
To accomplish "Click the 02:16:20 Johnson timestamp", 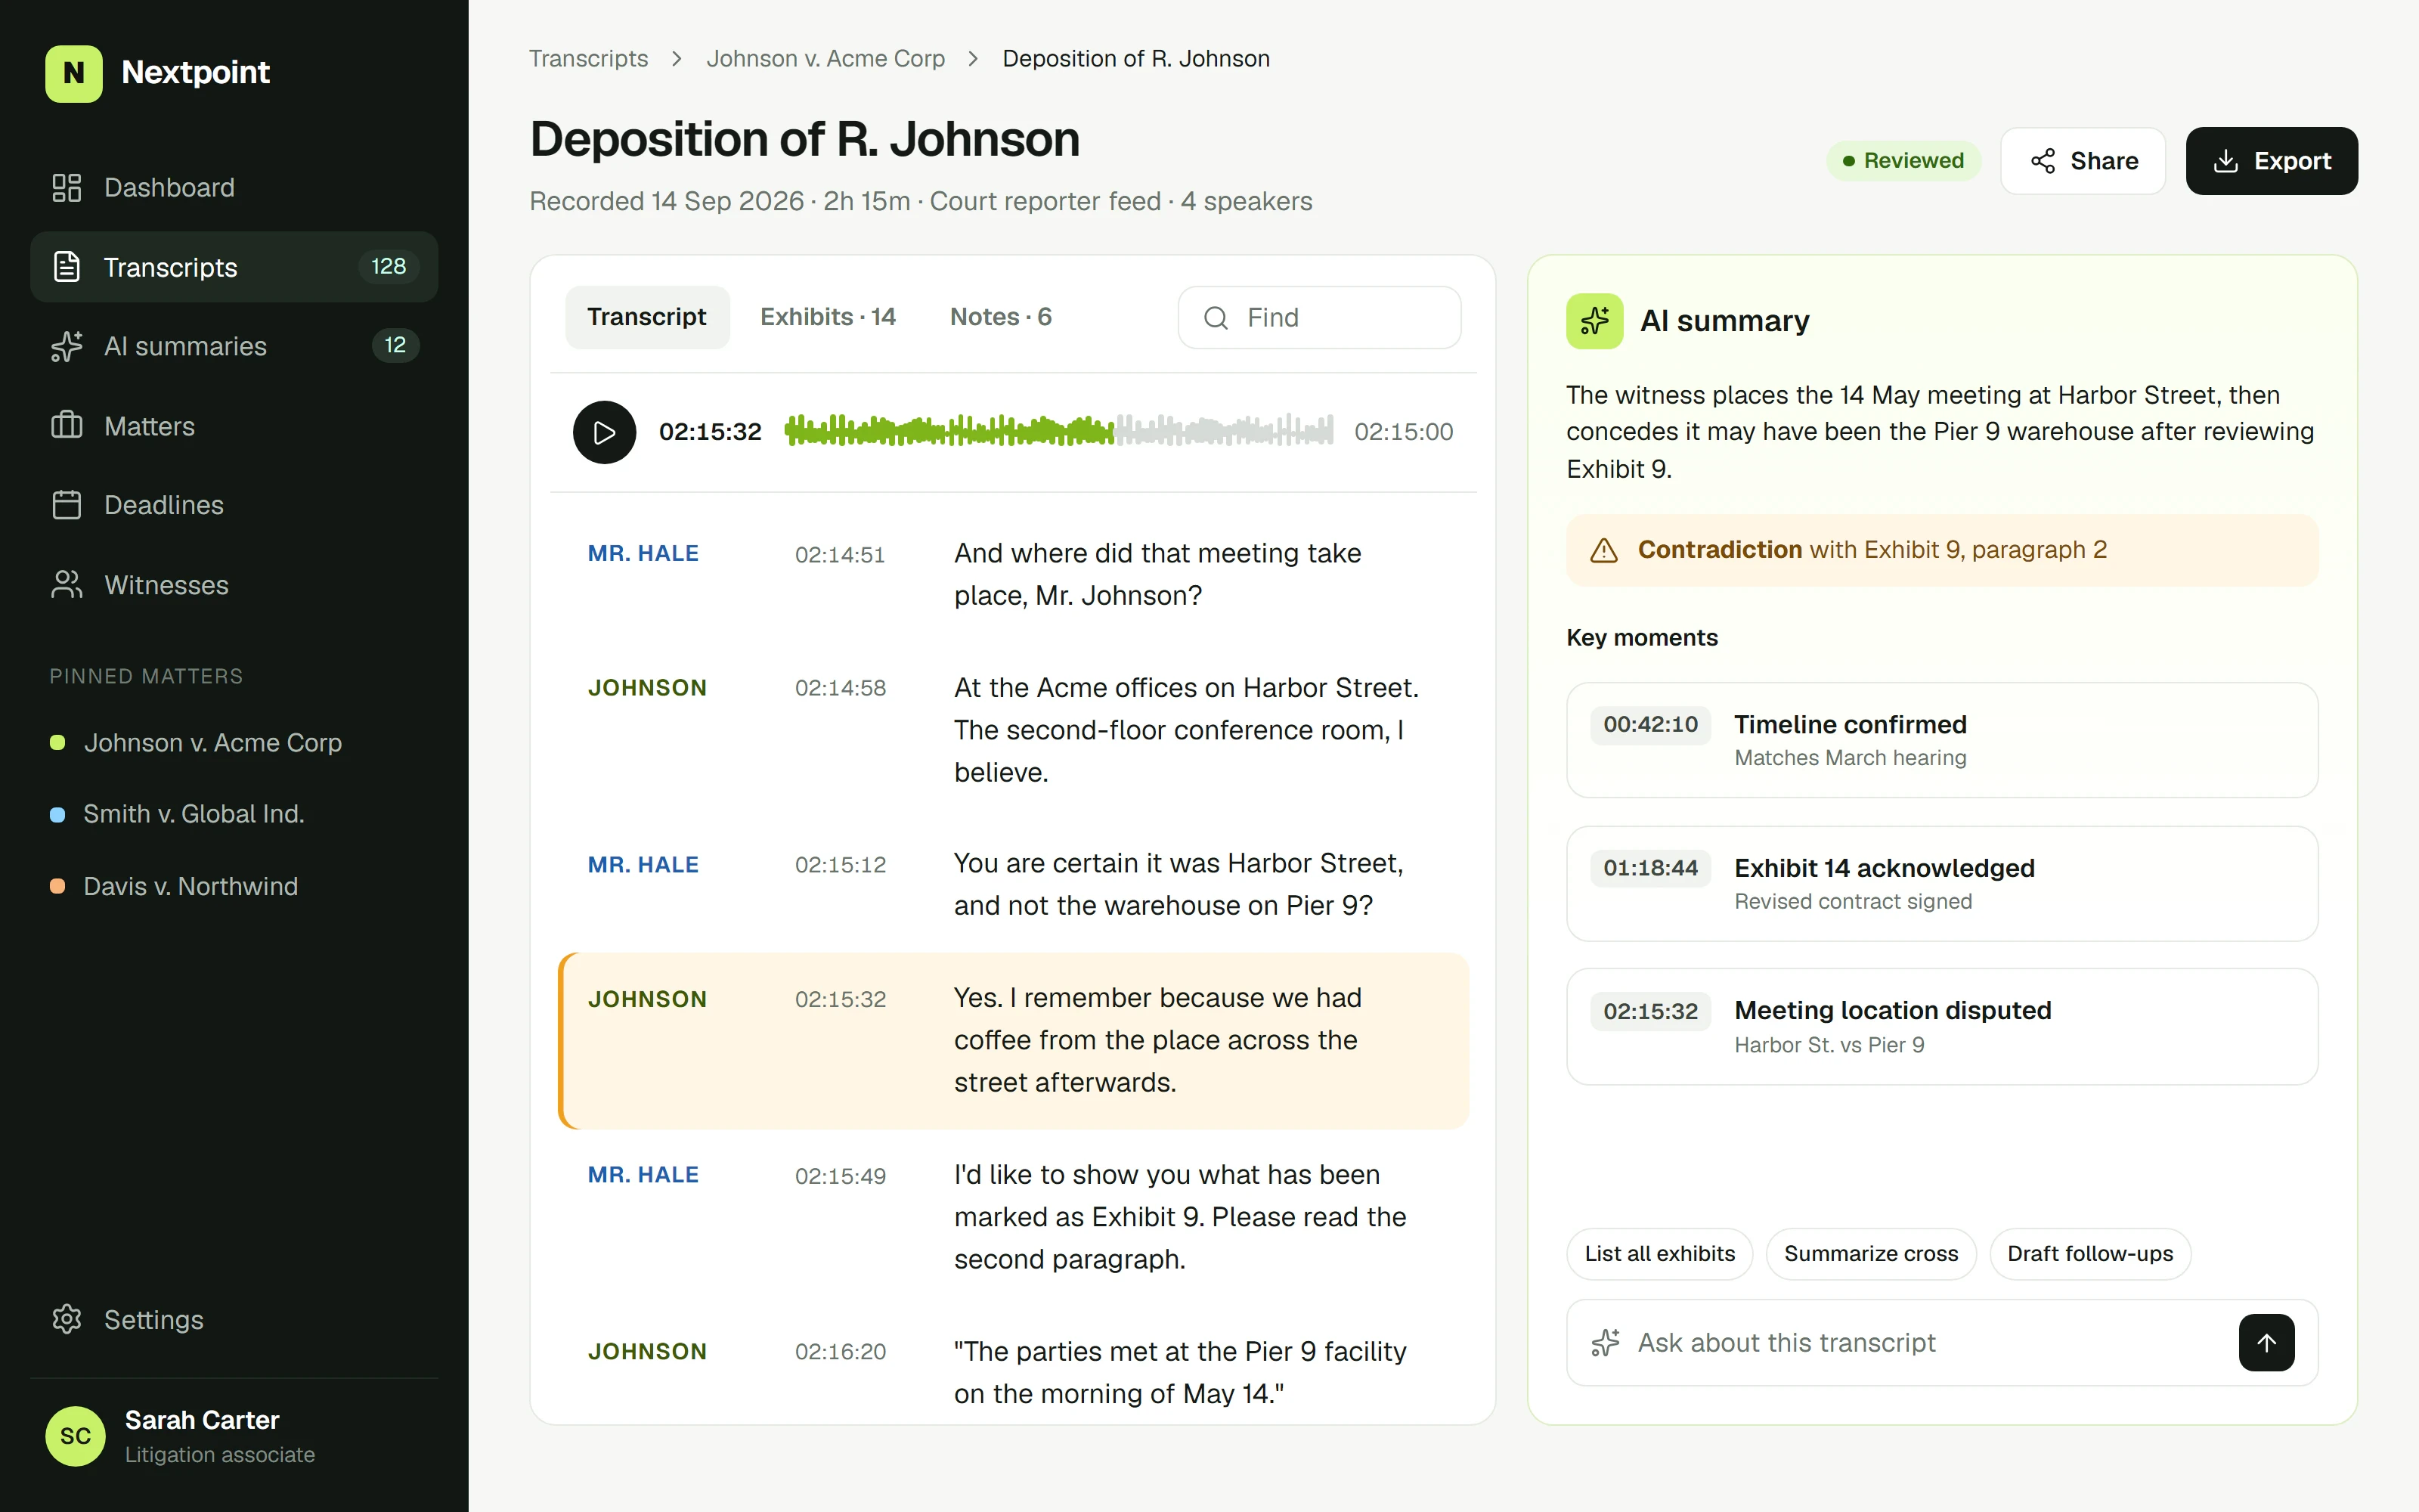I will click(x=840, y=1352).
